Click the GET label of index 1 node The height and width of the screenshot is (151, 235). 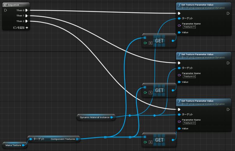coord(159,91)
